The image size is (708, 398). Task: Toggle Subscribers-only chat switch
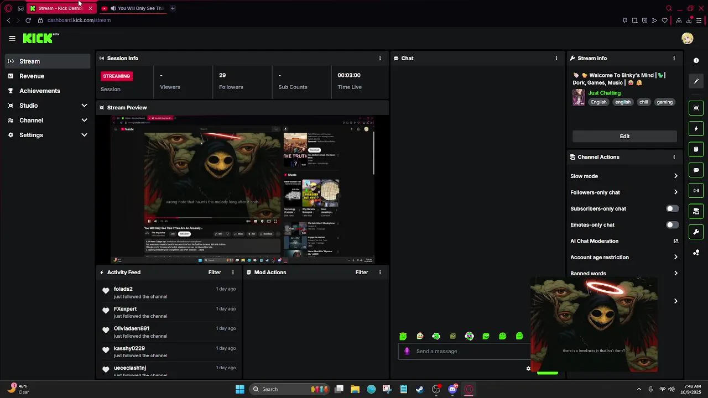click(672, 208)
